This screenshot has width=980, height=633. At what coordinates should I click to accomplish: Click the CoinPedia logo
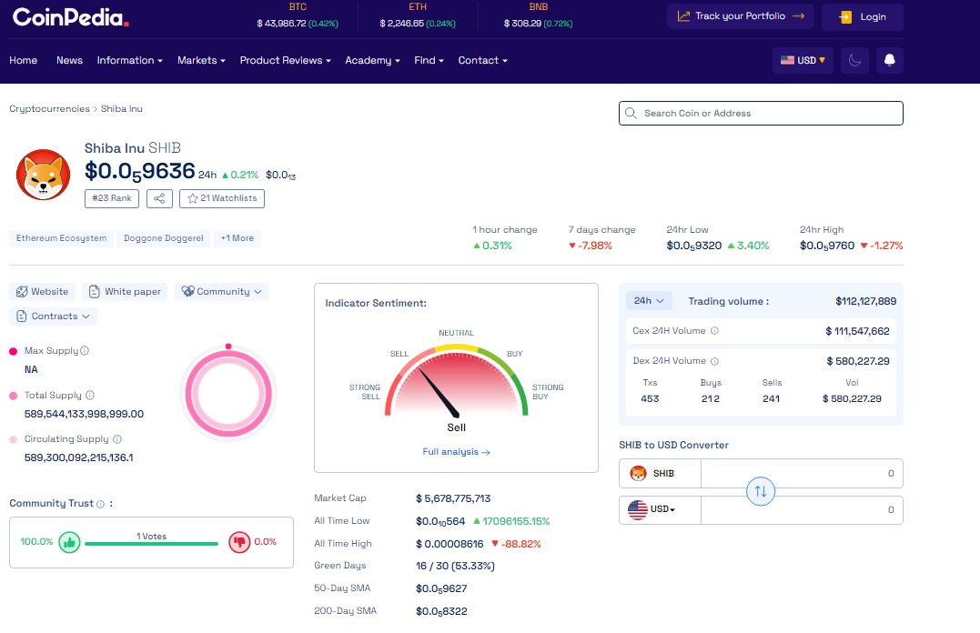(71, 17)
